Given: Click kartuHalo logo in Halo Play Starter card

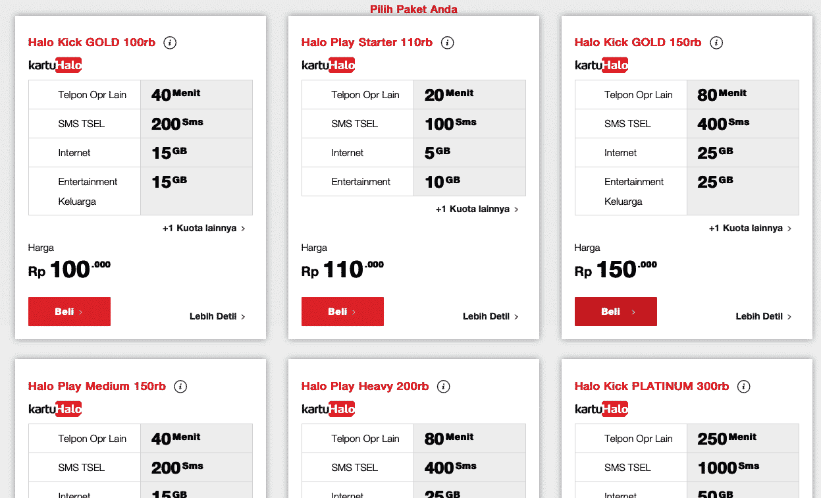Looking at the screenshot, I should (x=329, y=65).
